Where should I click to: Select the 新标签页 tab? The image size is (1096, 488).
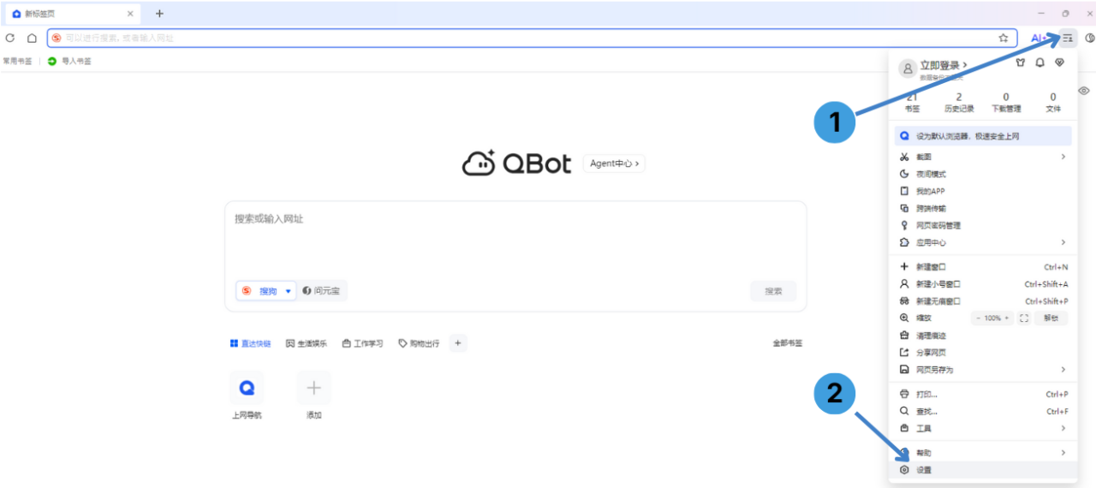click(73, 14)
